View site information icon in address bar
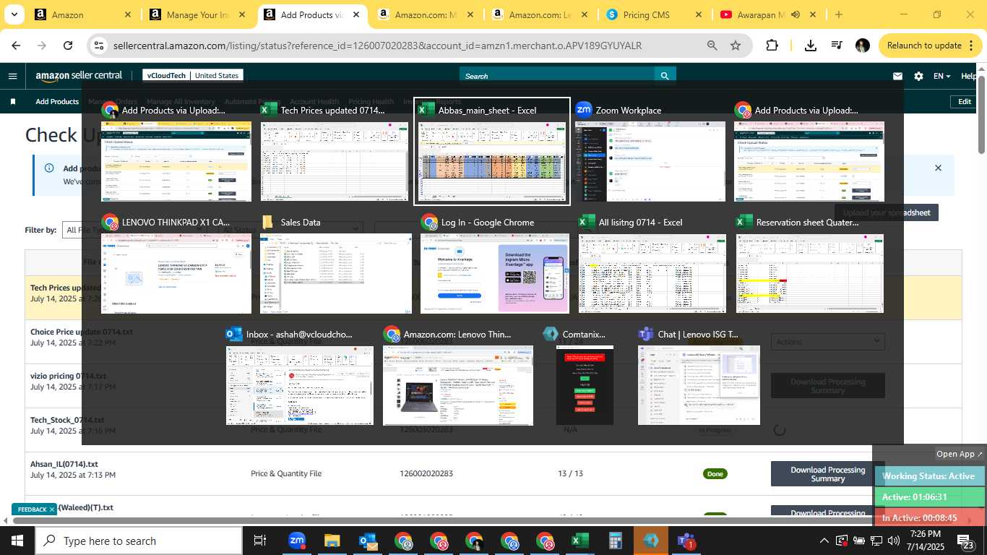This screenshot has height=555, width=987. 100,46
